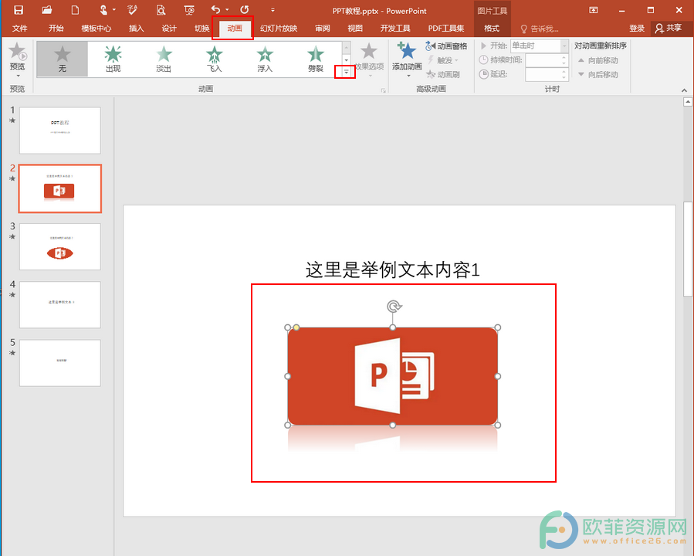Click the 延迟 delay field
Image resolution: width=694 pixels, height=556 pixels.
click(x=547, y=74)
